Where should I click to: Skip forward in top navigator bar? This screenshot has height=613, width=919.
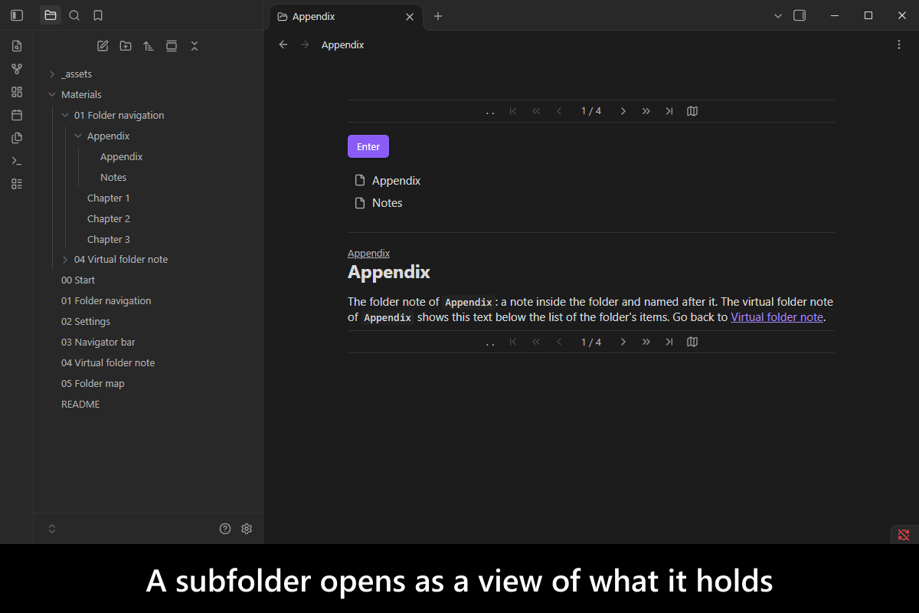pos(646,111)
